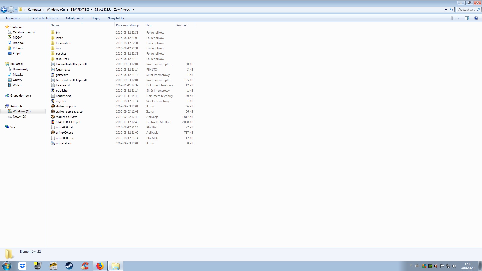
Task: Select the patches folder icon
Action: click(53, 54)
